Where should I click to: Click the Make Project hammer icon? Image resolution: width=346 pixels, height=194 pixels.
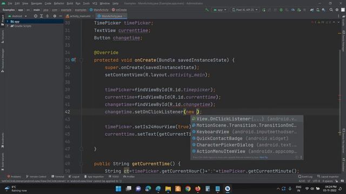pyautogui.click(x=207, y=10)
